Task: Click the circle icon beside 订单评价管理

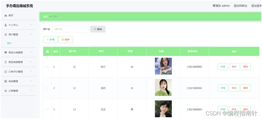Action: (x=6, y=72)
